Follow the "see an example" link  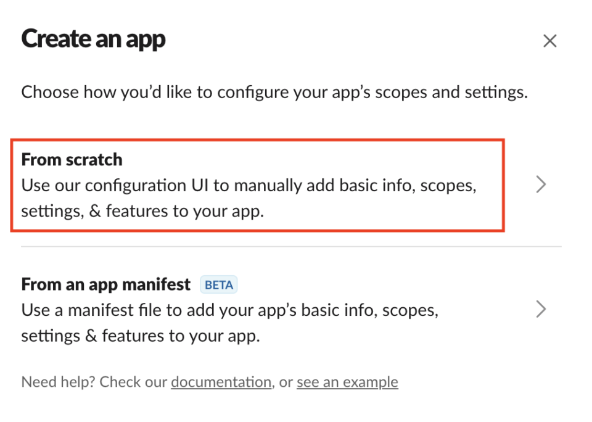pyautogui.click(x=347, y=383)
